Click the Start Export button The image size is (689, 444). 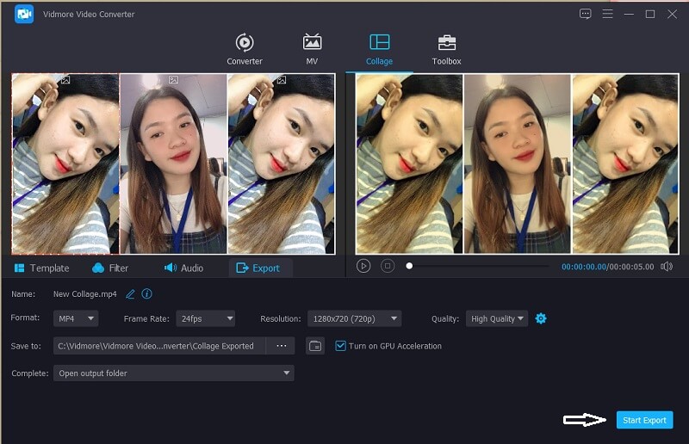click(x=644, y=420)
